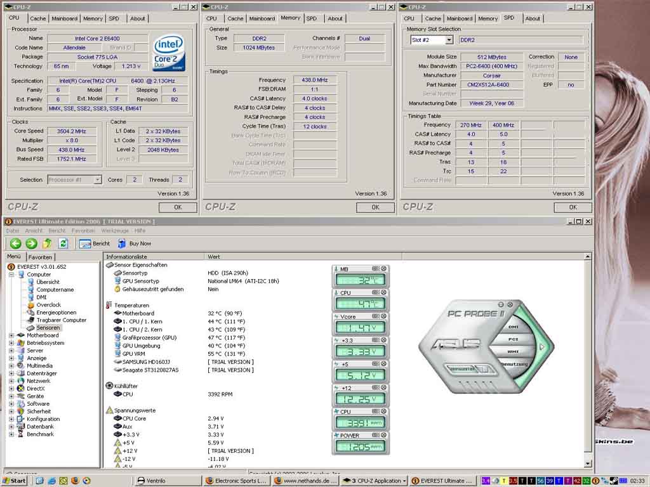Click the Wert column header
Screen dimensions: 650x487
click(303, 257)
